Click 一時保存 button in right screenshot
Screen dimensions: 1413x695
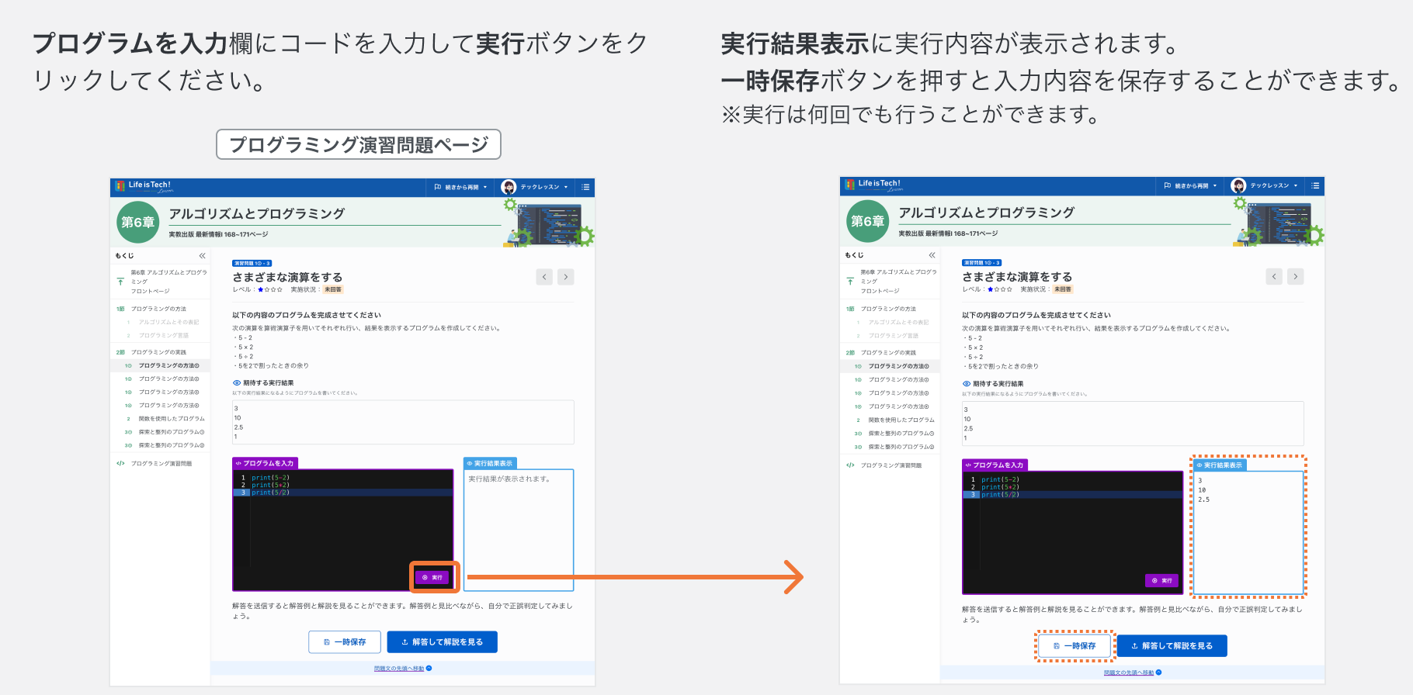pyautogui.click(x=1075, y=646)
